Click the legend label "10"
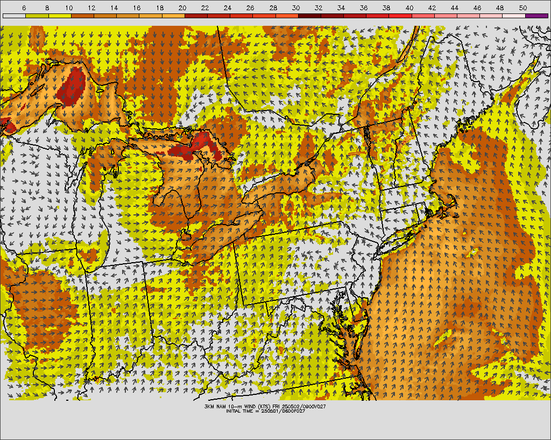This screenshot has width=551, height=440. point(69,8)
